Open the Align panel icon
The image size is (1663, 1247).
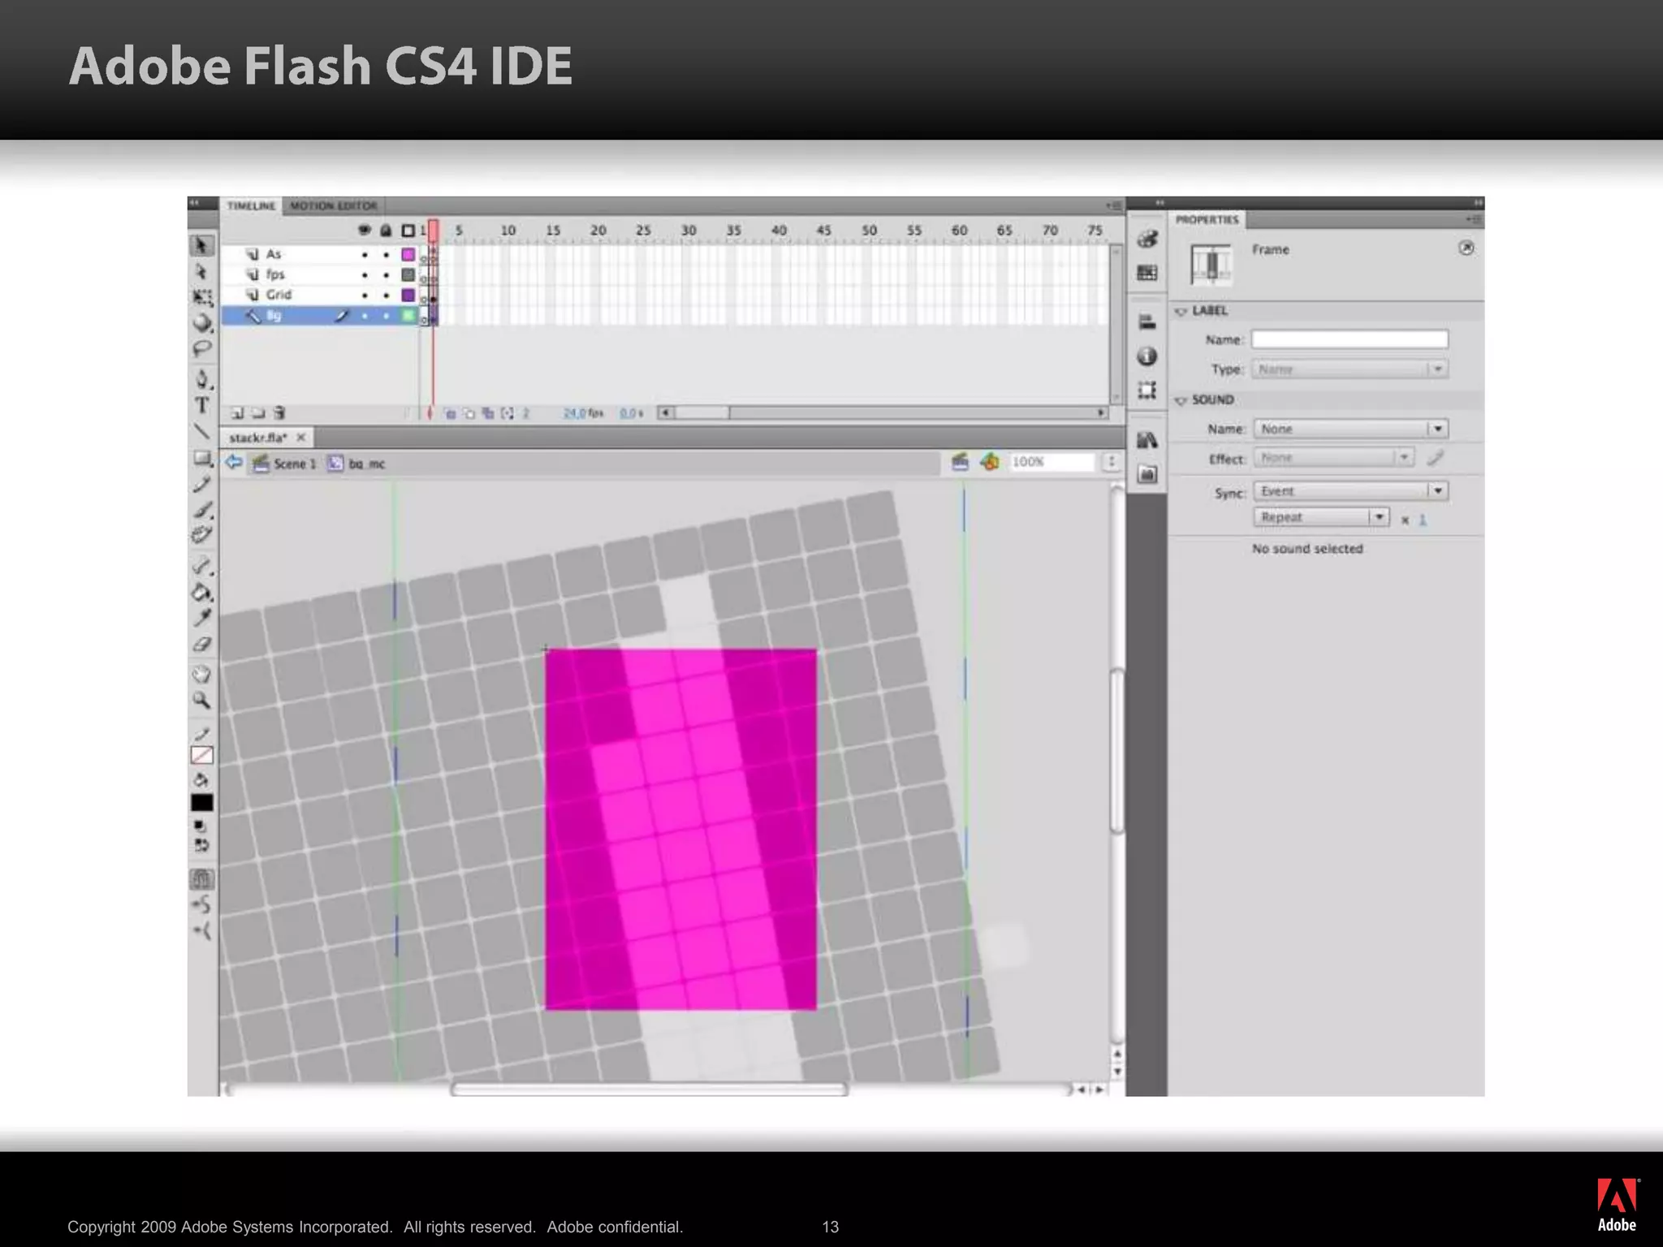pos(1147,322)
